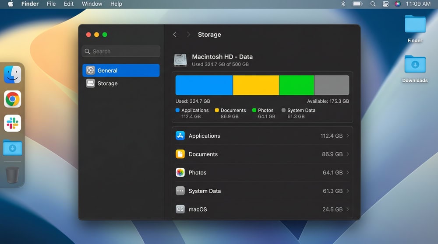Click the 'Used: 324.7 GB' label under the bar
Viewport: 438px width, 244px height.
click(193, 101)
